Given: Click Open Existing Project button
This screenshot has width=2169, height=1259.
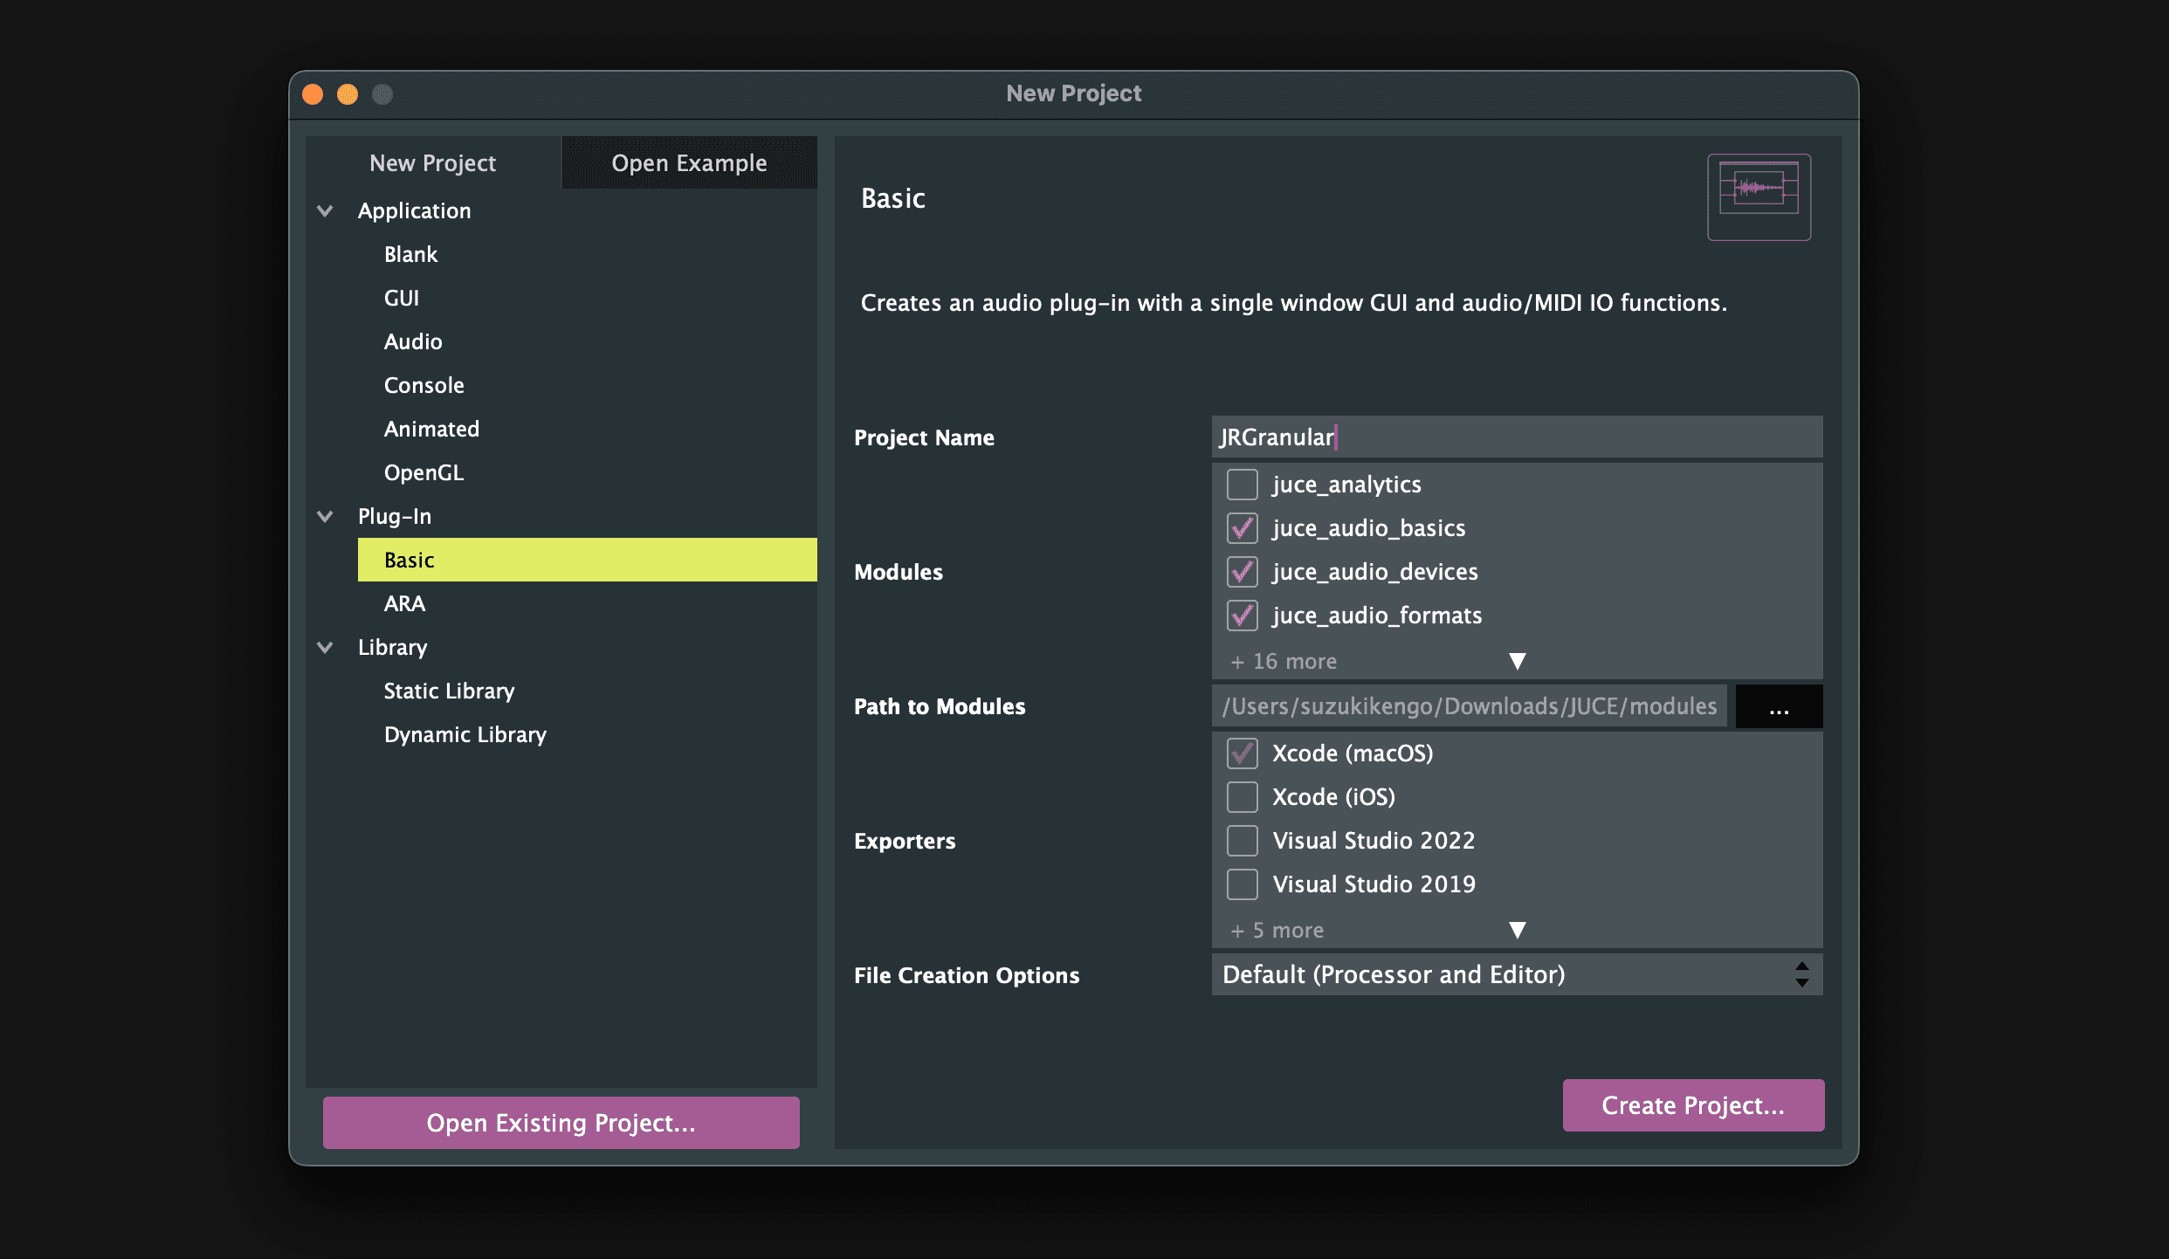Looking at the screenshot, I should point(561,1123).
